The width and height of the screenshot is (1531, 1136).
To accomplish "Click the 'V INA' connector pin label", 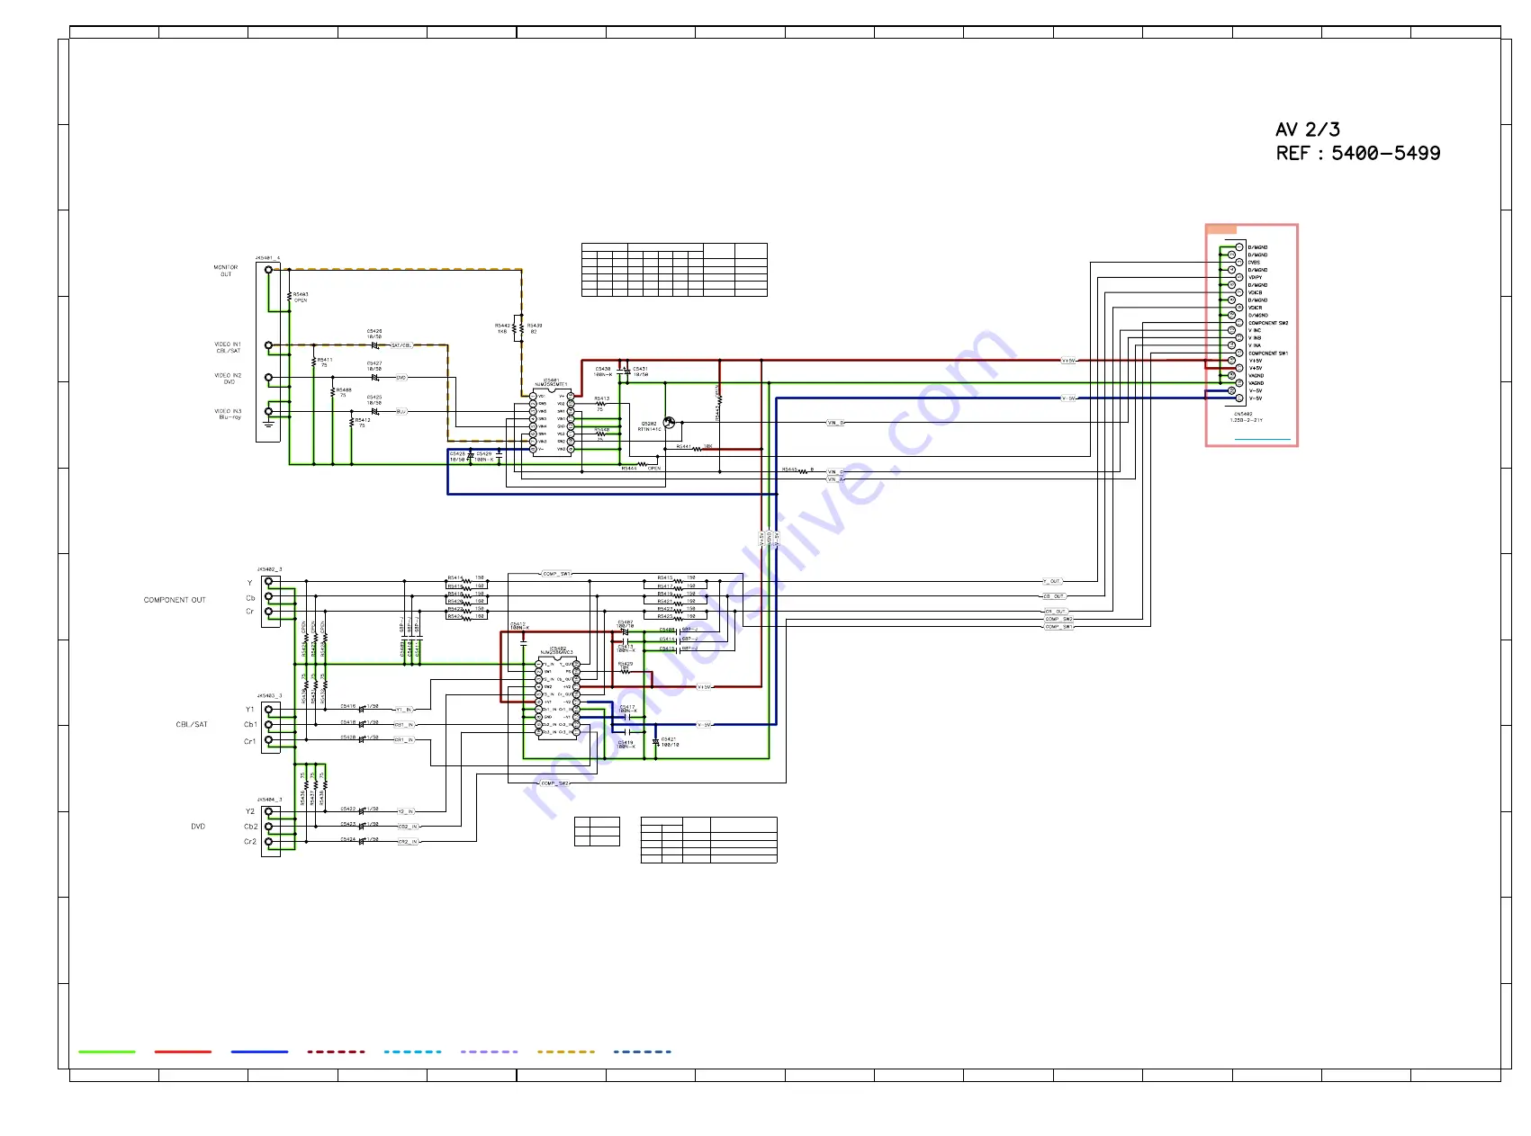I will tap(1255, 345).
